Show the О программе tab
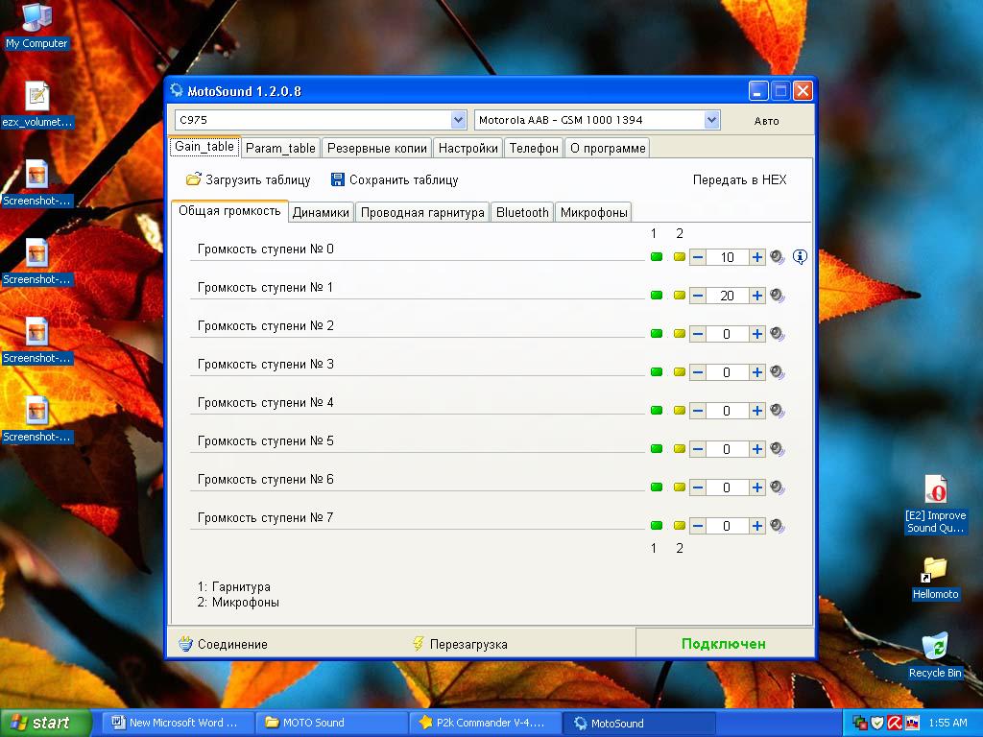The height and width of the screenshot is (737, 983). (608, 148)
